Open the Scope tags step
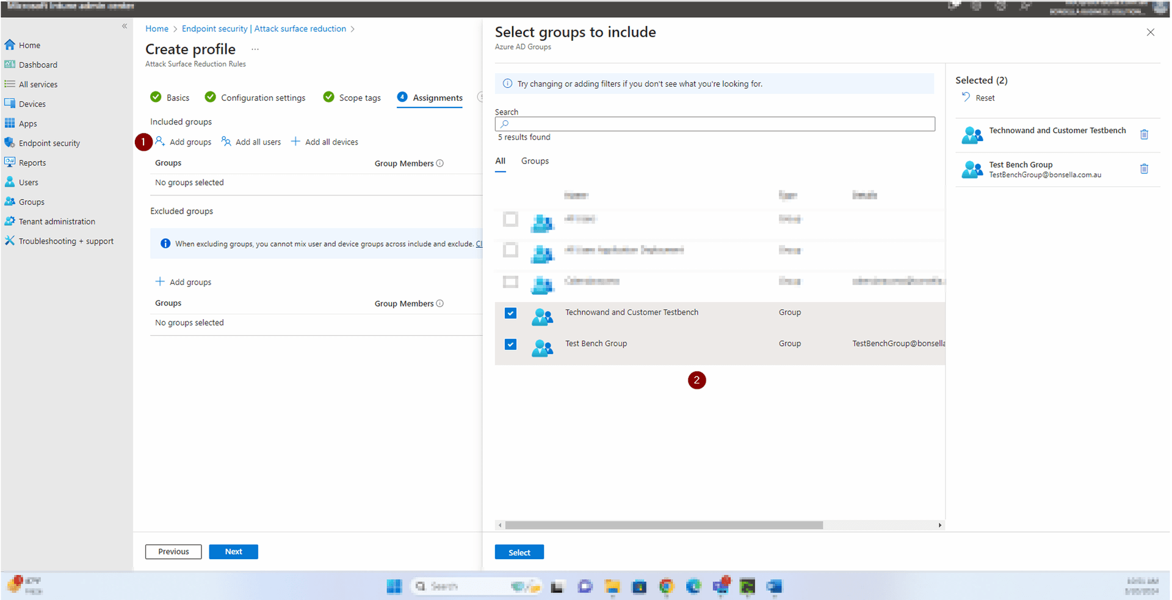Image resolution: width=1172 pixels, height=600 pixels. (x=352, y=97)
